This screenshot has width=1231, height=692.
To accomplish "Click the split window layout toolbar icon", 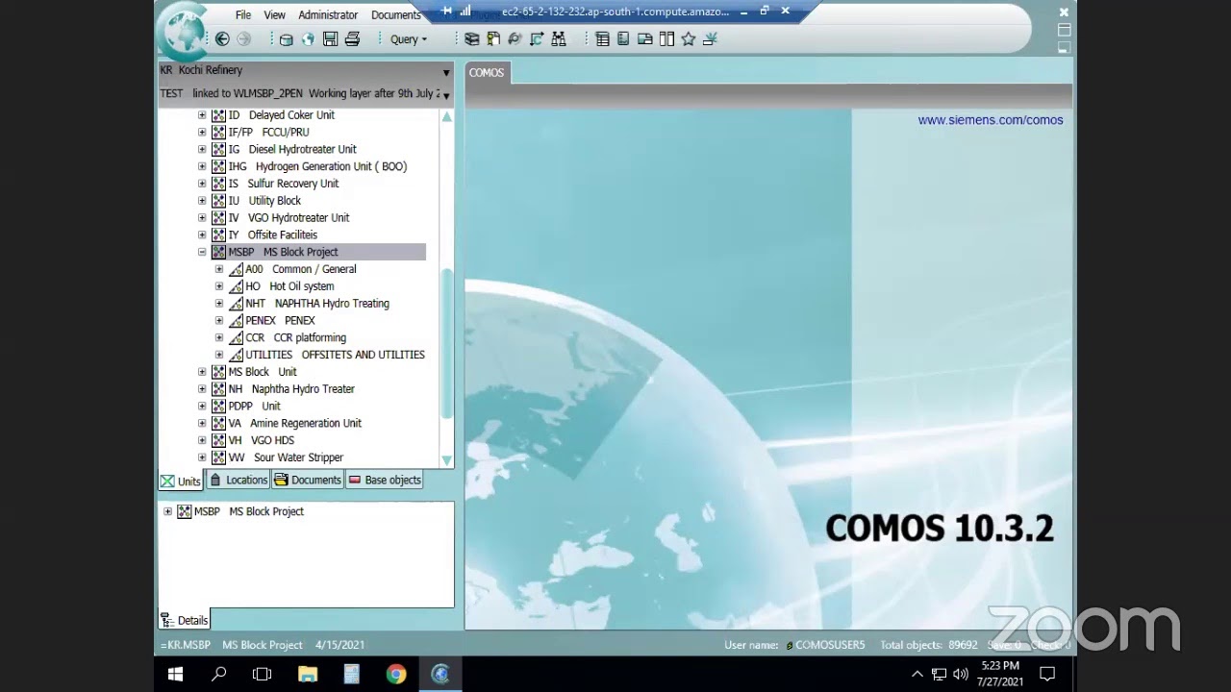I will pos(645,39).
